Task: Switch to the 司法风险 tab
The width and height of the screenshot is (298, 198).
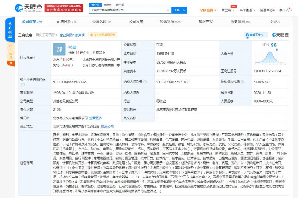Action: (66, 22)
